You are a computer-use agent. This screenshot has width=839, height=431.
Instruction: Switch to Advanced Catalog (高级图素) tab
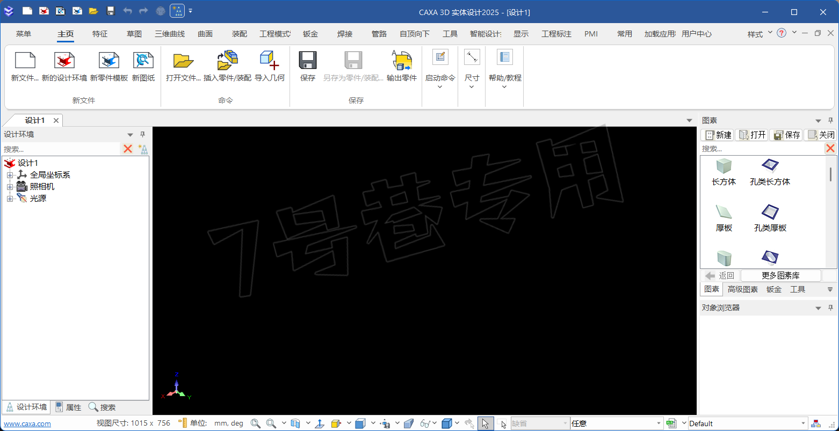click(x=743, y=289)
